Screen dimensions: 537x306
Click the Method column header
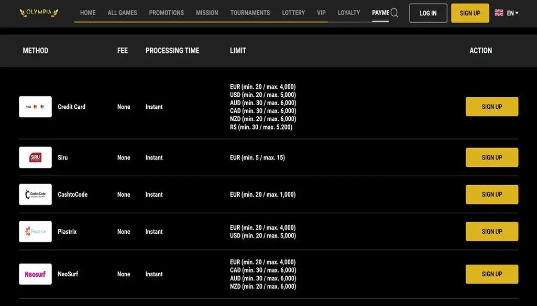[35, 51]
